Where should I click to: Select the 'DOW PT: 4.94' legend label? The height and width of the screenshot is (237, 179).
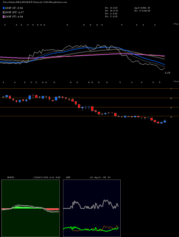point(14,17)
